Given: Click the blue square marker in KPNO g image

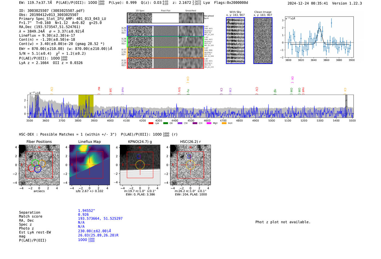Looking at the screenshot, I should (x=139, y=157).
